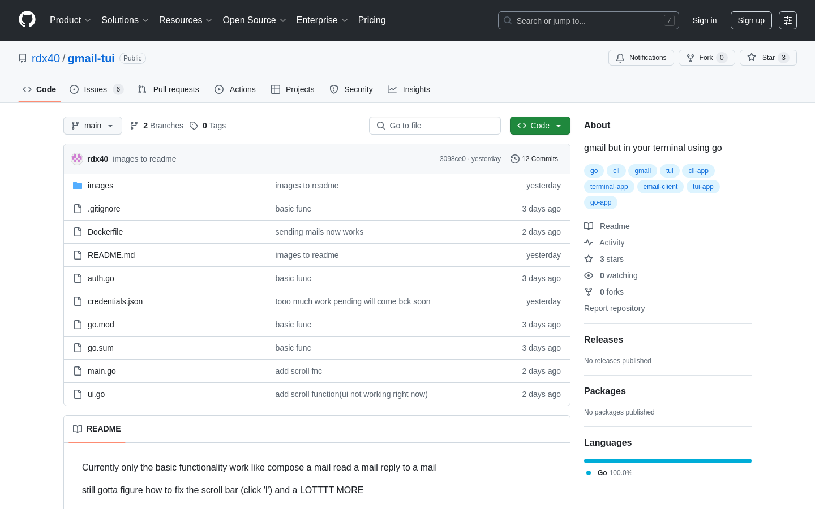The width and height of the screenshot is (815, 509).
Task: Open the commit 'sending mails now works'
Action: pyautogui.click(x=319, y=232)
